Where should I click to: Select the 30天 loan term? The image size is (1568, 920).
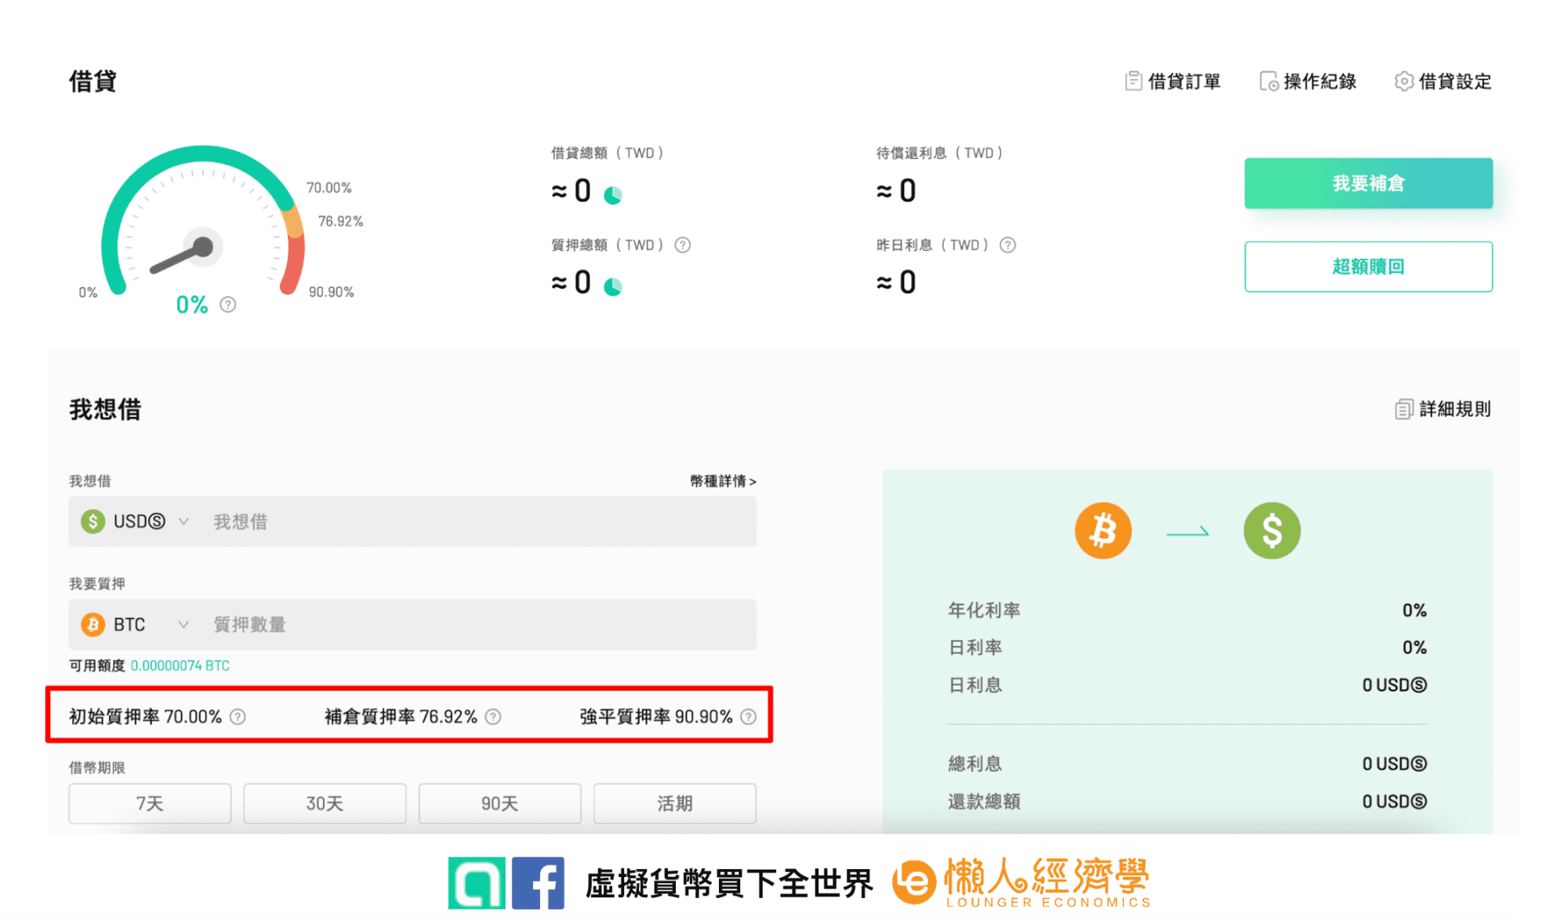(x=325, y=803)
